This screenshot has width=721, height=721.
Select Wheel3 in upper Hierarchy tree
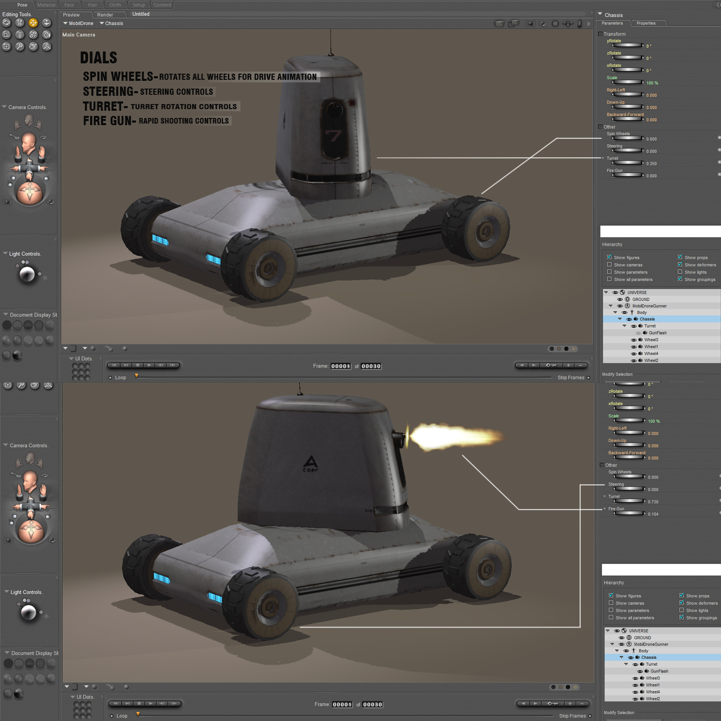coord(651,340)
